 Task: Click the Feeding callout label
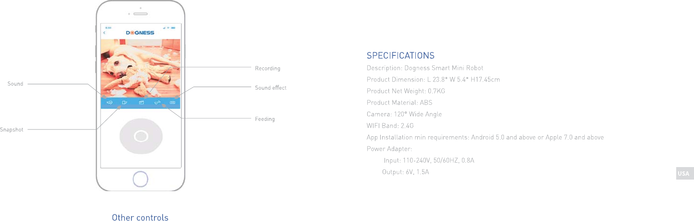pyautogui.click(x=265, y=119)
